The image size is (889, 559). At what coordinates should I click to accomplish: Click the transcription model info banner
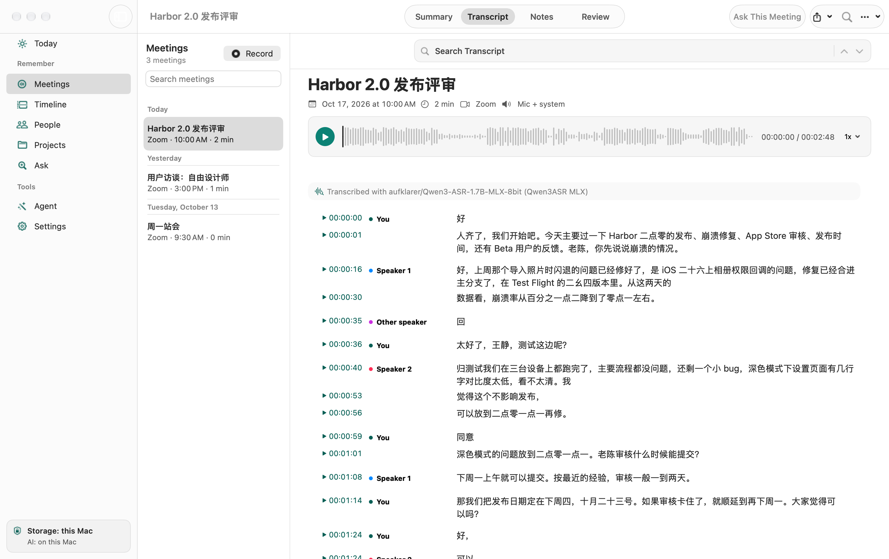584,191
